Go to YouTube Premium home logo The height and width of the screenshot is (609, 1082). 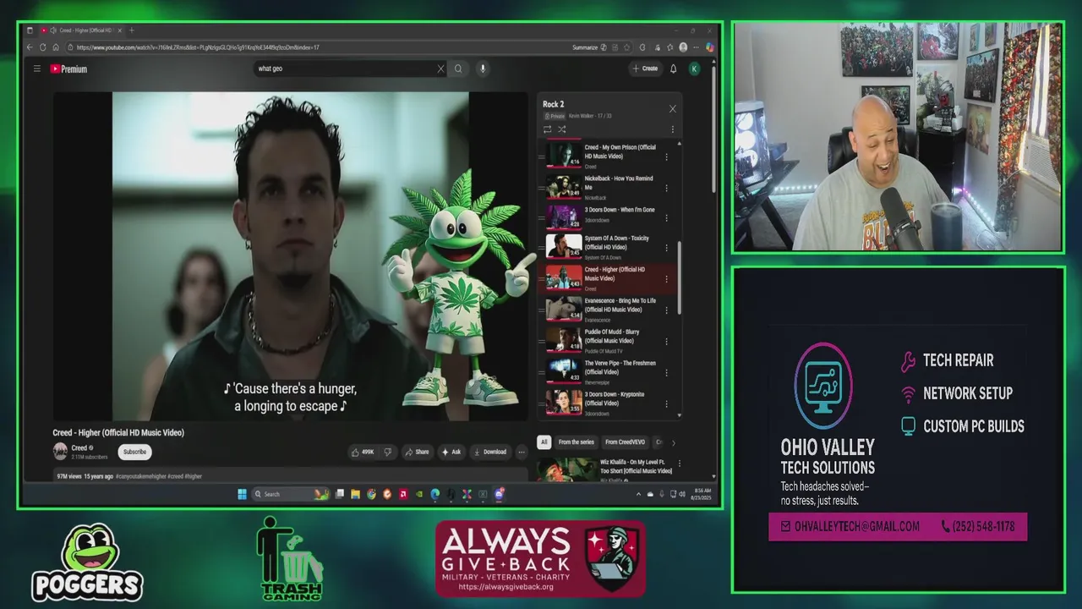pyautogui.click(x=68, y=69)
